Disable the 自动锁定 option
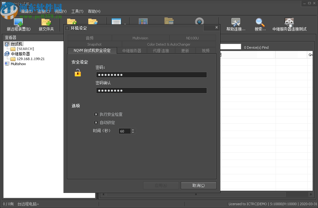This screenshot has width=318, height=208. tap(96, 122)
